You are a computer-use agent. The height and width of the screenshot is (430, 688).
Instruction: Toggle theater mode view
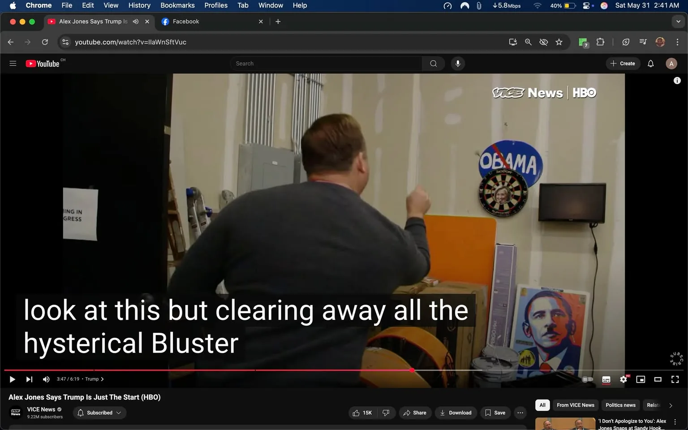click(658, 379)
